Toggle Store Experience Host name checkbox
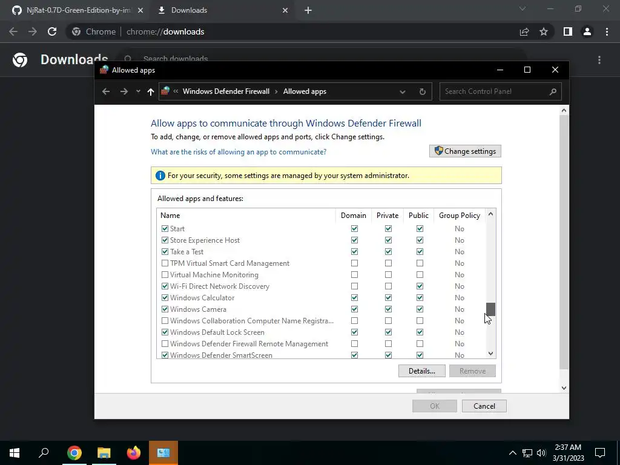Screen dimensions: 620x465 pyautogui.click(x=165, y=240)
